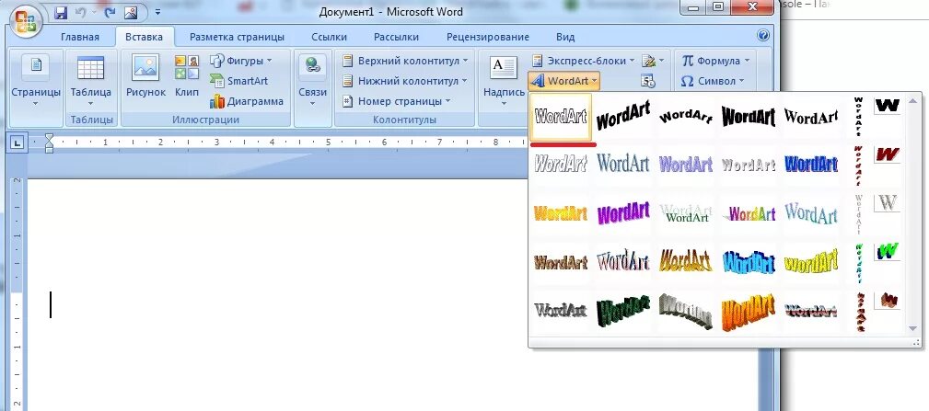Insert date and time icon

[x=648, y=81]
